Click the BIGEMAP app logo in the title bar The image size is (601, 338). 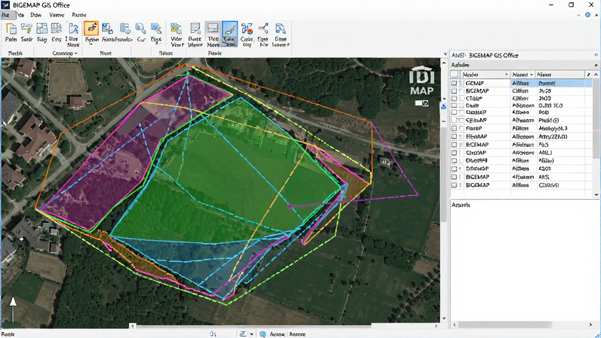tap(5, 5)
